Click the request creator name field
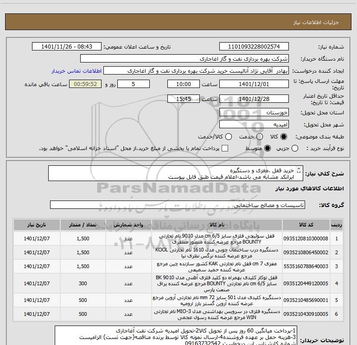The width and height of the screenshot is (357, 345). 196,71
